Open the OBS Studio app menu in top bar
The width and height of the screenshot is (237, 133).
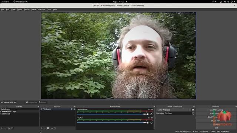coord(20,1)
